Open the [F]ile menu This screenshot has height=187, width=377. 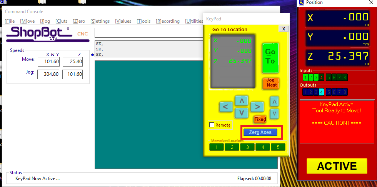coord(10,21)
